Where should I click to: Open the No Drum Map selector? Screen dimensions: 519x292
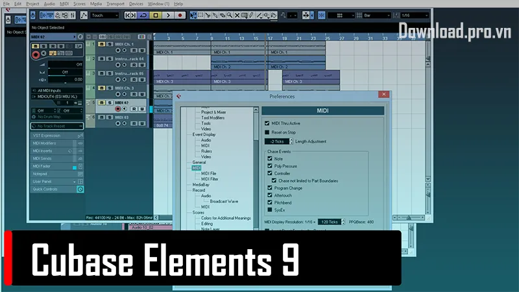56,117
